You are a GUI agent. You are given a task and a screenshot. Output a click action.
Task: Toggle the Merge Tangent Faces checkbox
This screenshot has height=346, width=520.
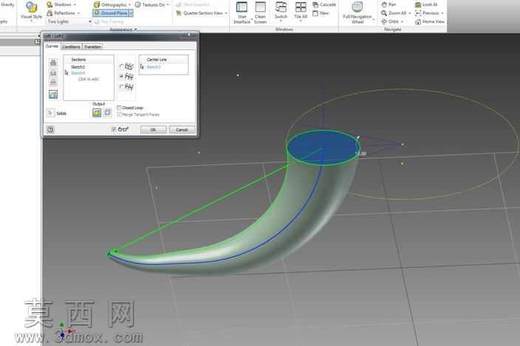pyautogui.click(x=119, y=114)
